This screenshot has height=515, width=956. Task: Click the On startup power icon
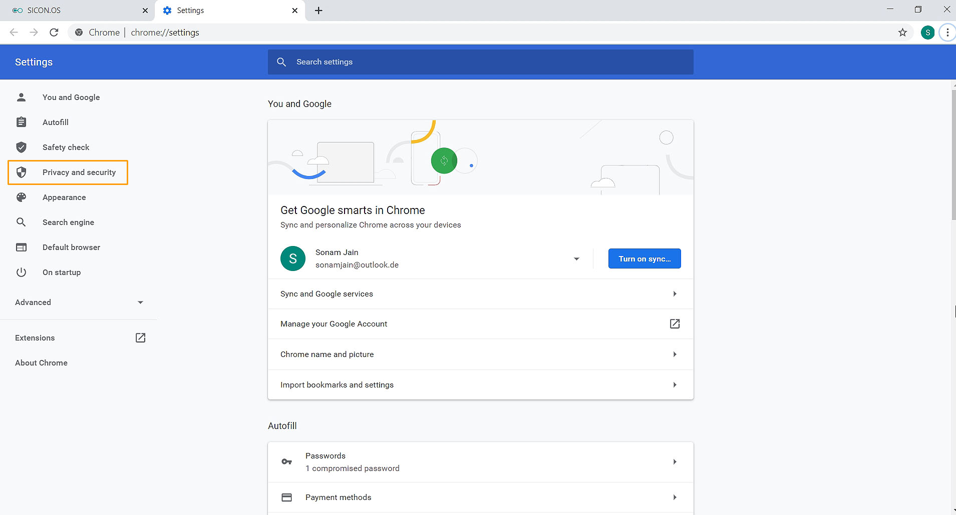[x=21, y=272]
